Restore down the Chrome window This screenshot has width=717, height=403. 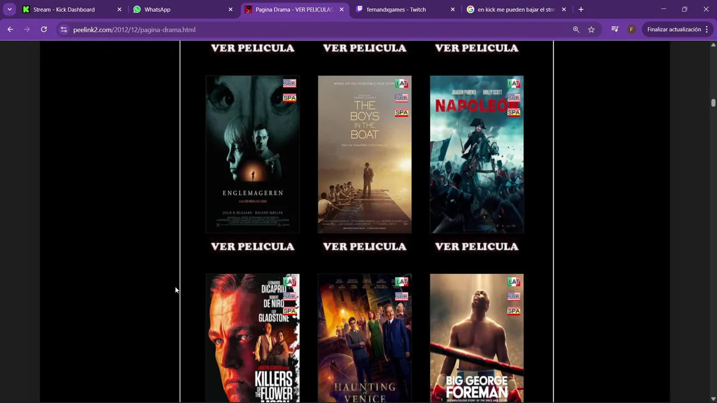tap(685, 10)
